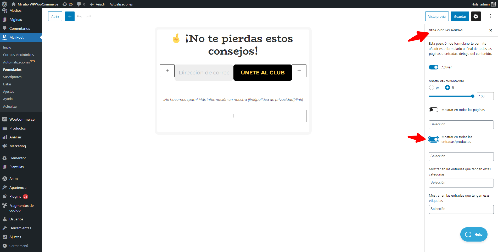Open the pages Selección field below toggle
The image size is (498, 252).
[x=461, y=125]
